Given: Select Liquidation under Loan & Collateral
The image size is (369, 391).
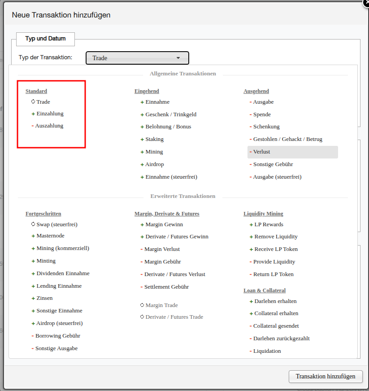Looking at the screenshot, I should 267,351.
